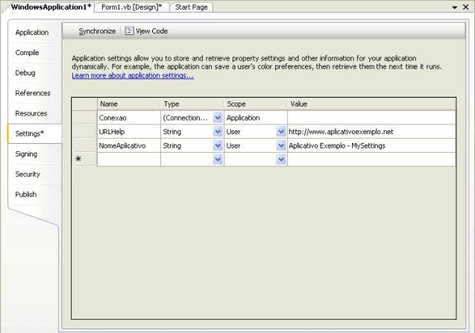Viewport: 475px width, 333px height.
Task: Click the Conexao name cell
Action: pyautogui.click(x=128, y=118)
